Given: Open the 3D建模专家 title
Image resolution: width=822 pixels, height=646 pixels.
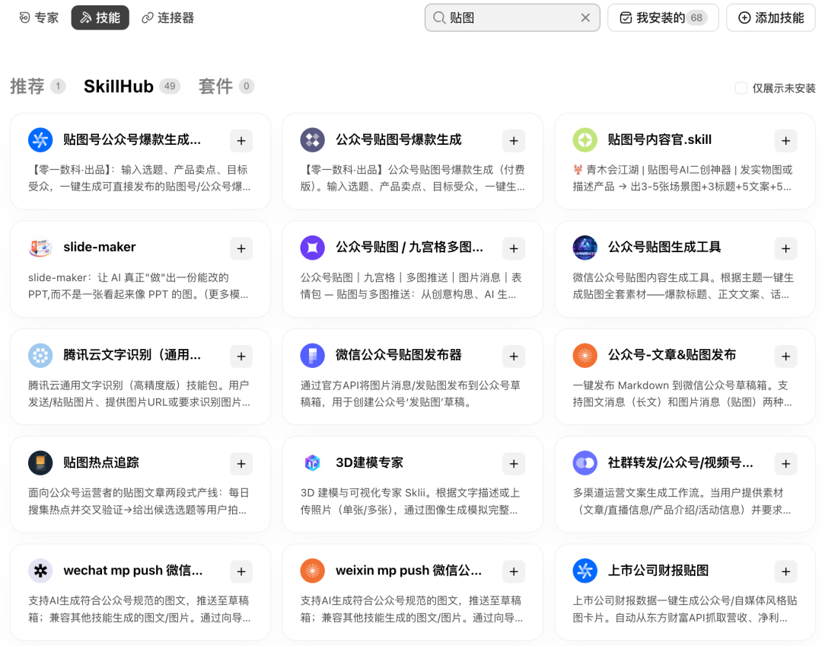Looking at the screenshot, I should pos(370,462).
